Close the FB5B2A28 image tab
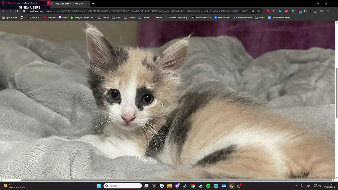Viewport: 338px width, 190px height. click(x=87, y=4)
